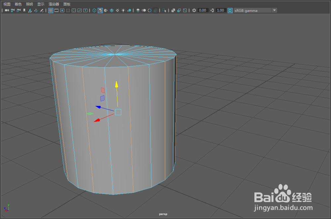This screenshot has width=331, height=219.
Task: Open the 照明 (Lighting) menu
Action: tap(29, 4)
